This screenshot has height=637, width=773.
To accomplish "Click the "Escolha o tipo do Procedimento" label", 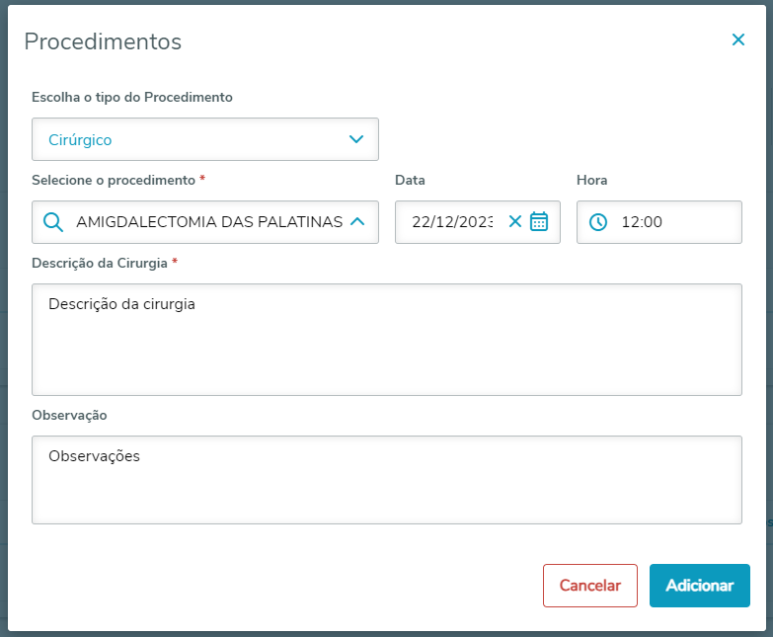I will point(132,97).
